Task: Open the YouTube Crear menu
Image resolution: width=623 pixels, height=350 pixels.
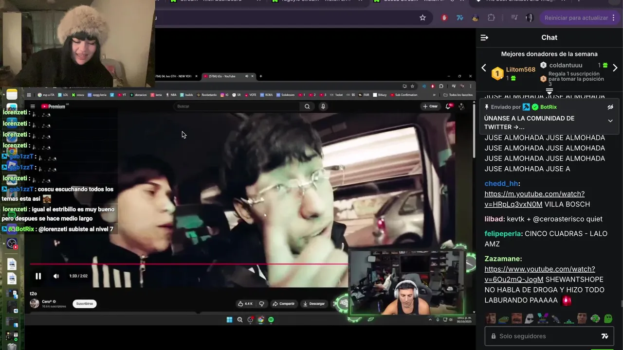Action: [430, 106]
